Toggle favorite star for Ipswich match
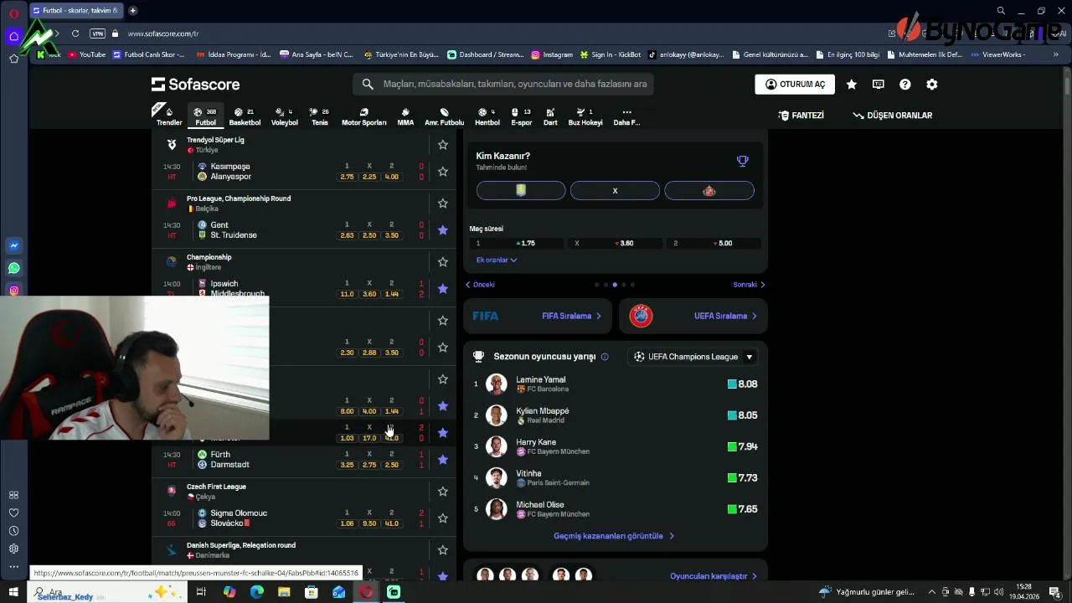 pos(443,289)
